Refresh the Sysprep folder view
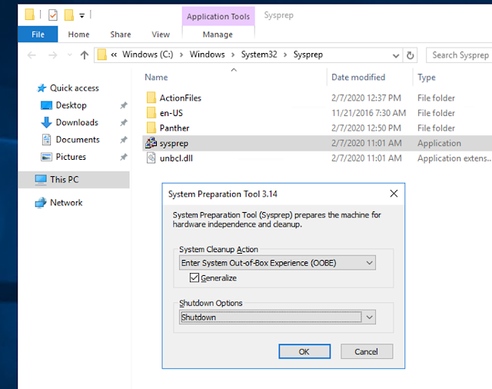Viewport: 492px width, 389px height. tap(410, 55)
